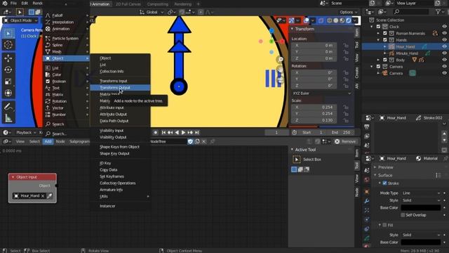Play the animation in reverse

[177, 133]
